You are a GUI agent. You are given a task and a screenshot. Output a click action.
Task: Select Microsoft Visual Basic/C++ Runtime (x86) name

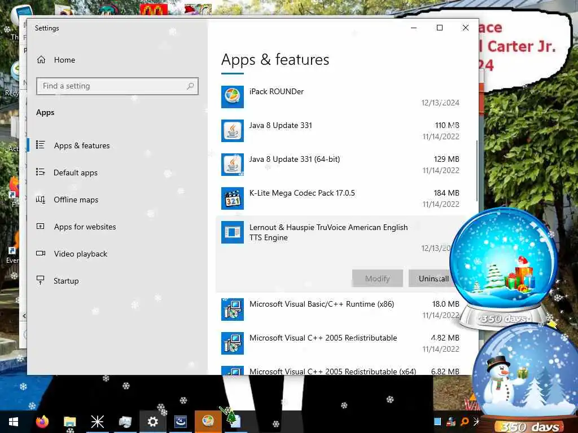(322, 304)
